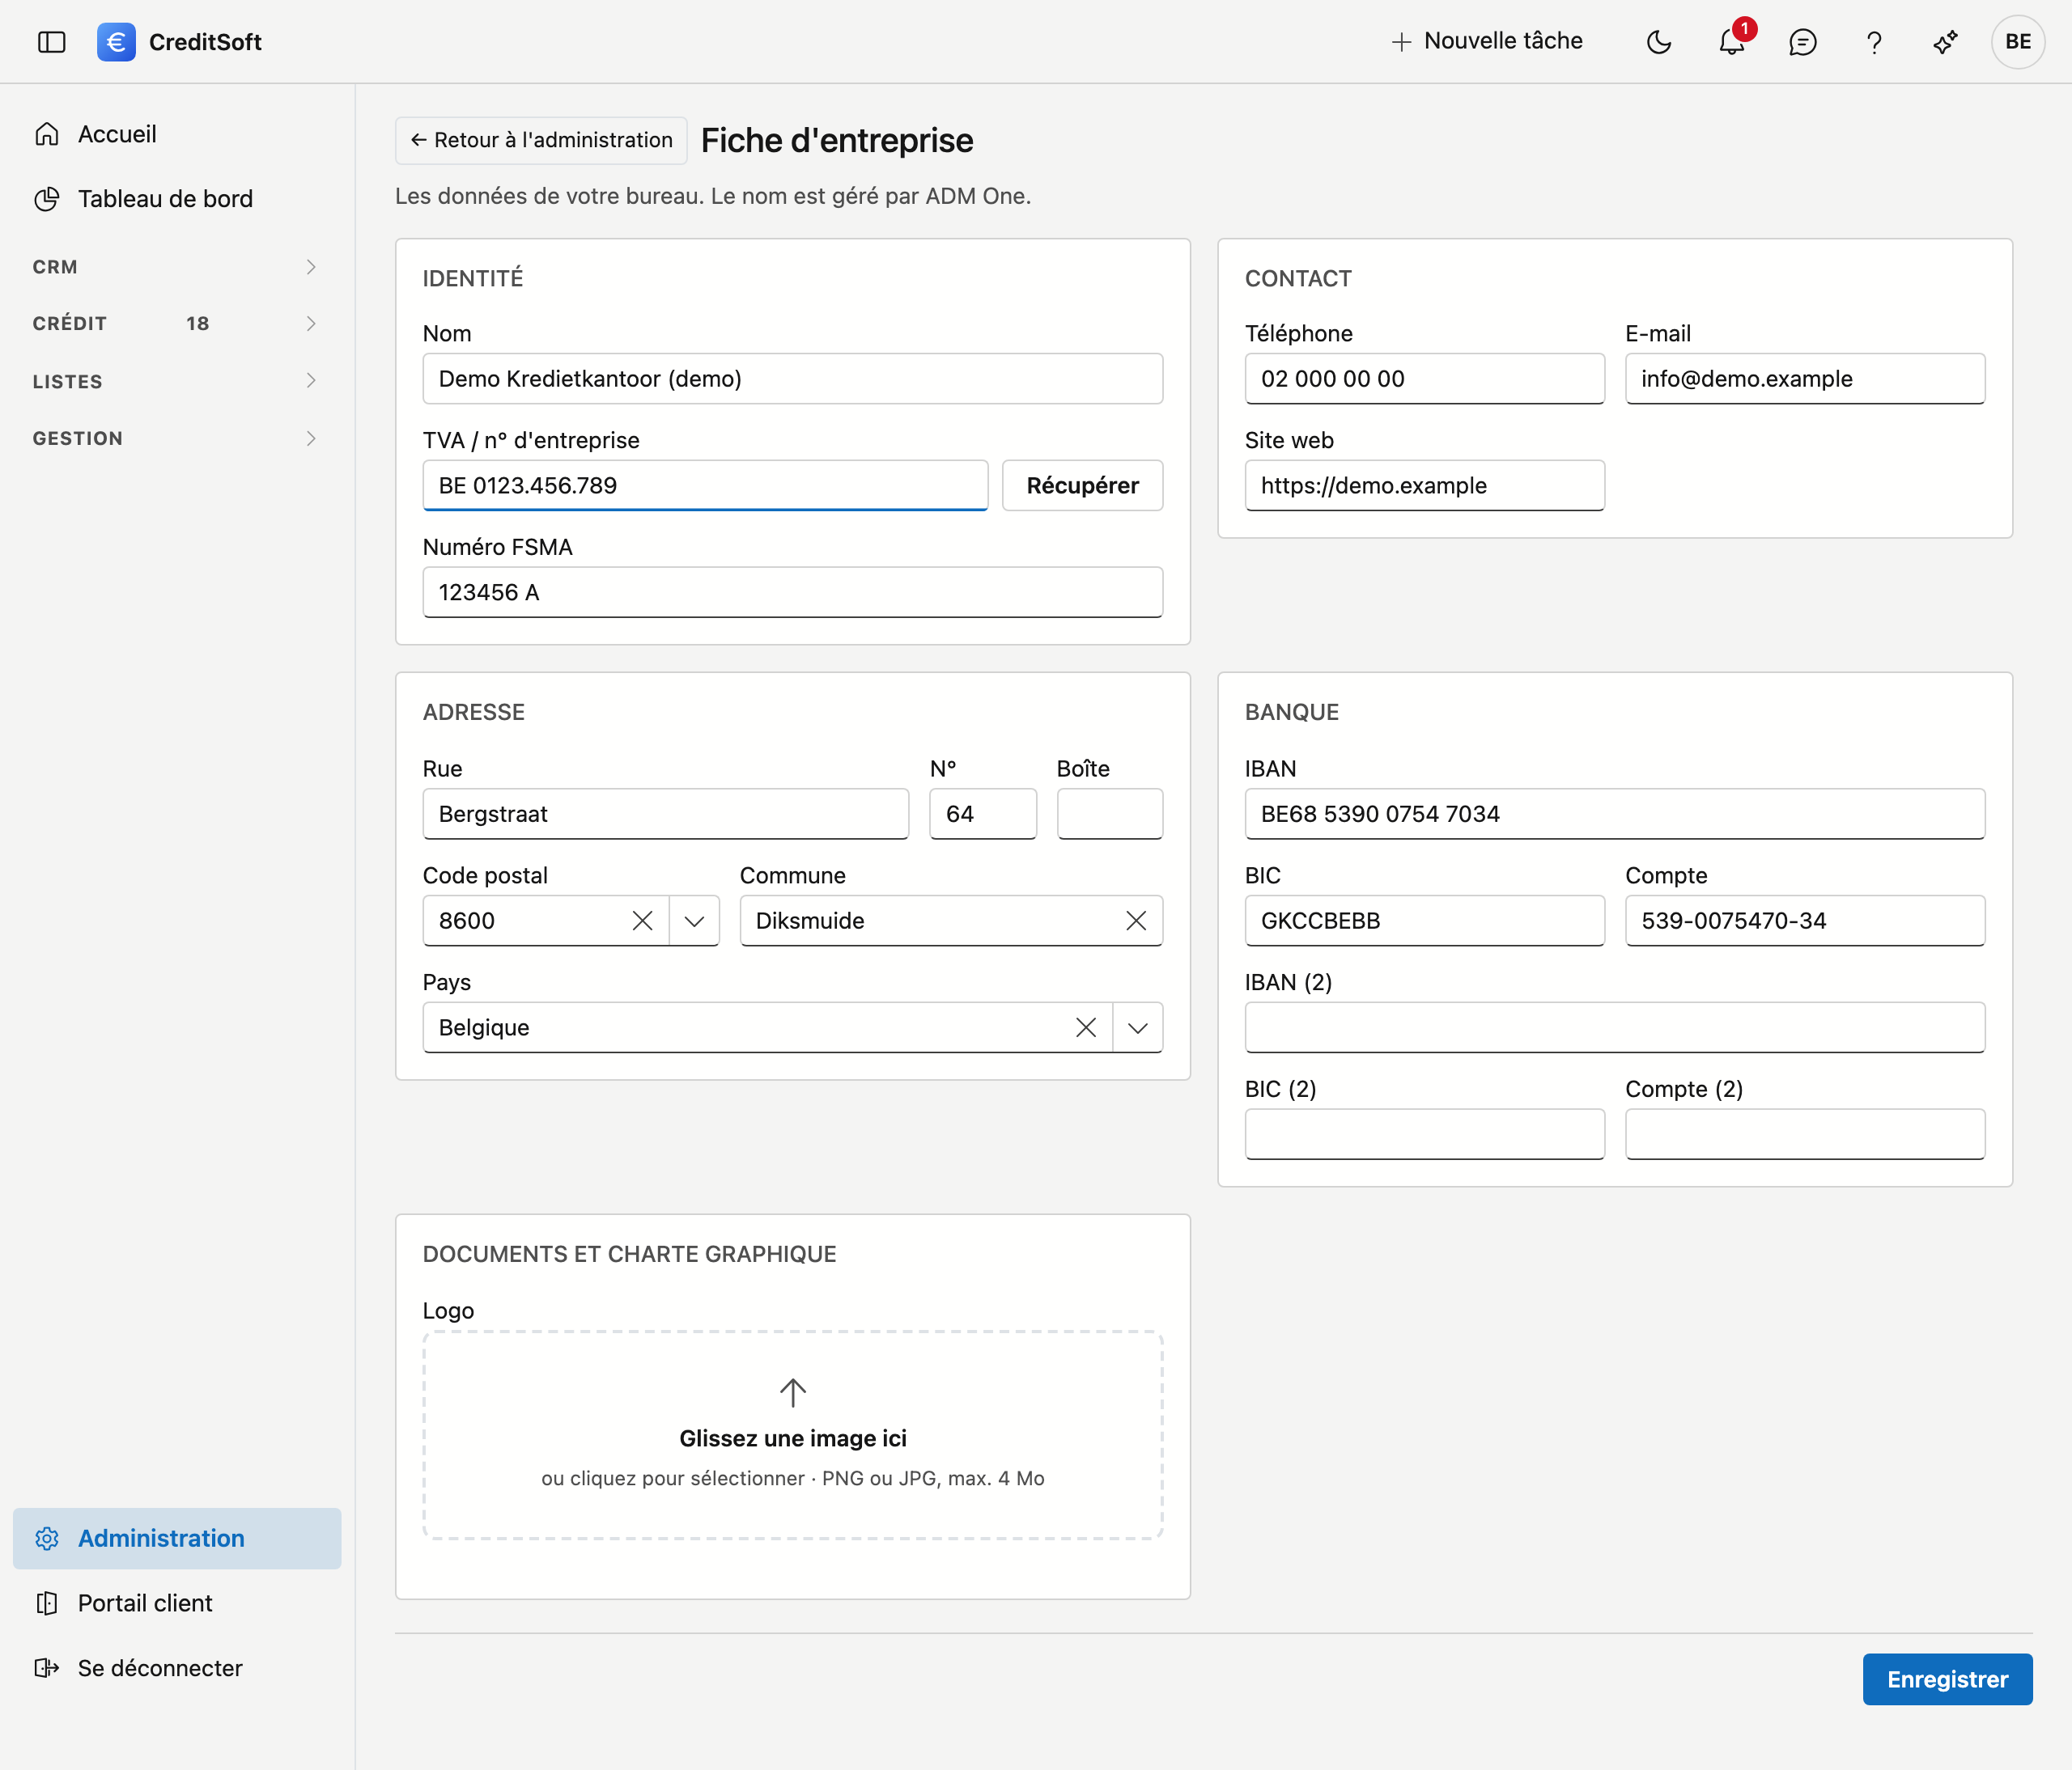Image resolution: width=2072 pixels, height=1770 pixels.
Task: Open Portail client
Action: (x=177, y=1603)
